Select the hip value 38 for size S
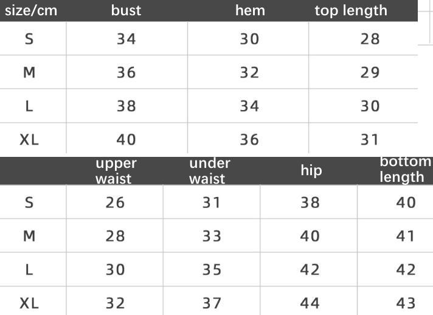Screen dimensions: 433x315 point(310,202)
